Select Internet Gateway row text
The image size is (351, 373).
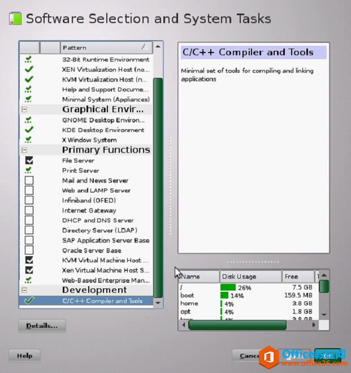tap(89, 210)
